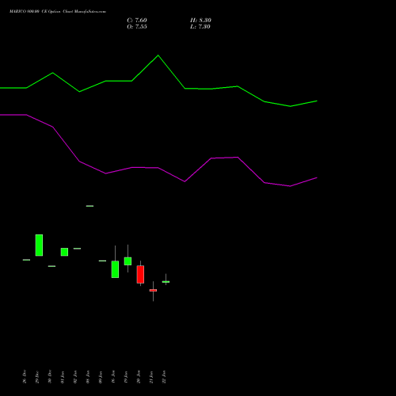Click the green candle body for 16 Jan

point(115,269)
